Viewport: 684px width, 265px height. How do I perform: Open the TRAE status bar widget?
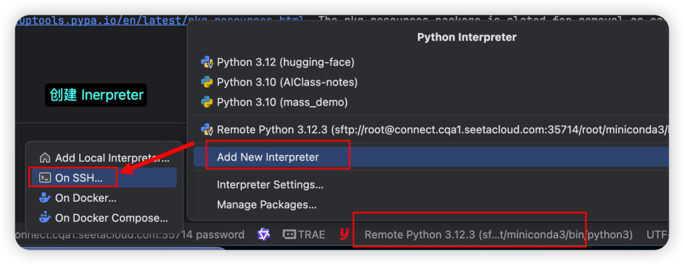coord(303,235)
